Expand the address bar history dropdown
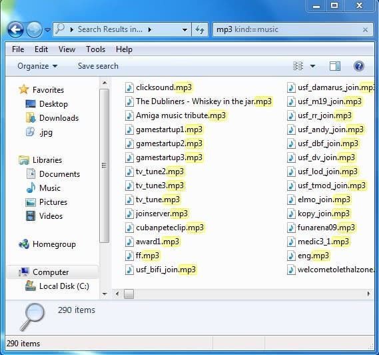 point(185,30)
